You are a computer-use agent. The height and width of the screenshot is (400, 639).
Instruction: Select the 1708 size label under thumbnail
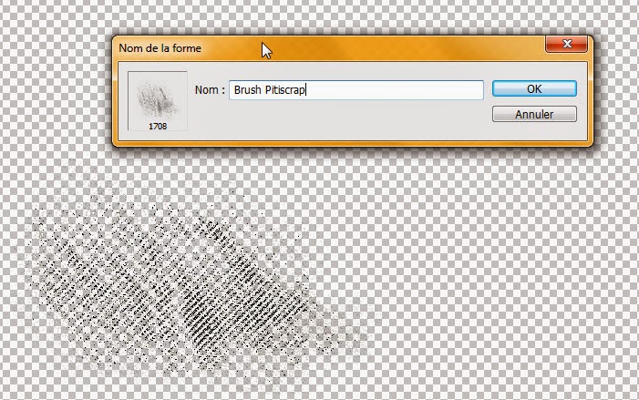click(158, 127)
